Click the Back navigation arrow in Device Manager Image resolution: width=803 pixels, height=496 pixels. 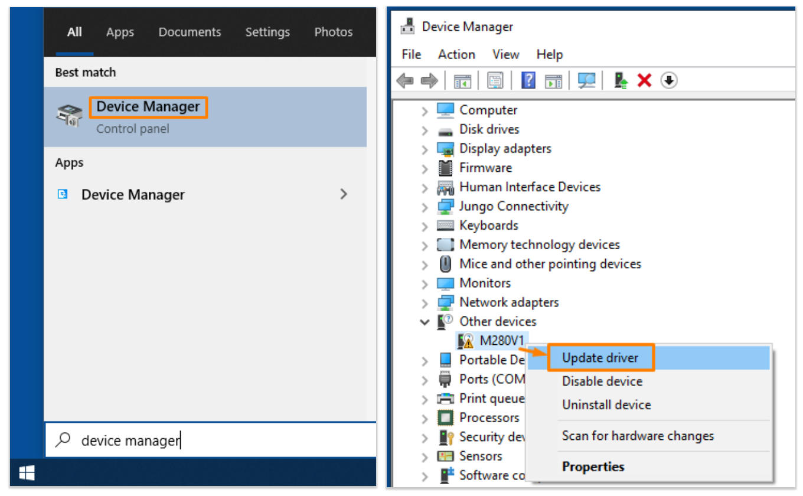coord(405,80)
